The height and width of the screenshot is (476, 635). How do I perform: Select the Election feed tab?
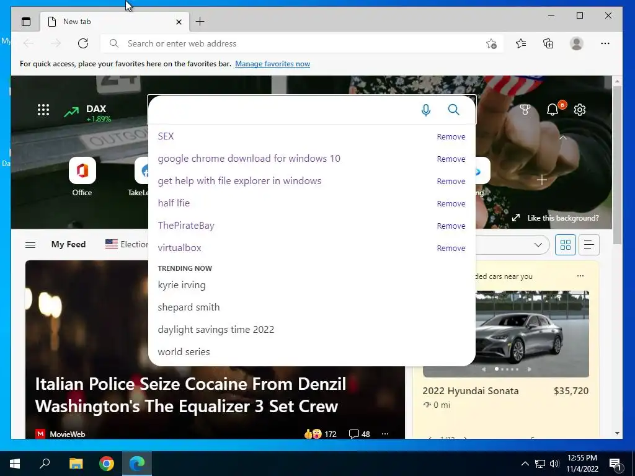[127, 244]
